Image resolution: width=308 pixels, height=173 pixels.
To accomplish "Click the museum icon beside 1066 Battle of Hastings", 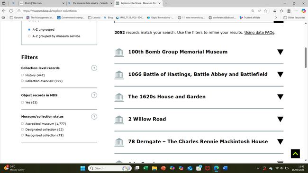I will tap(119, 75).
